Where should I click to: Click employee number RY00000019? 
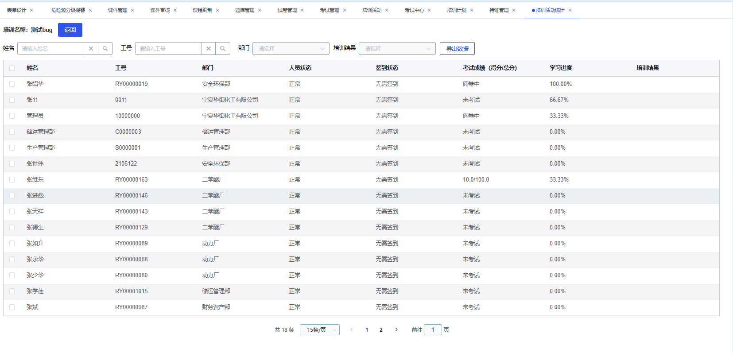(x=132, y=84)
